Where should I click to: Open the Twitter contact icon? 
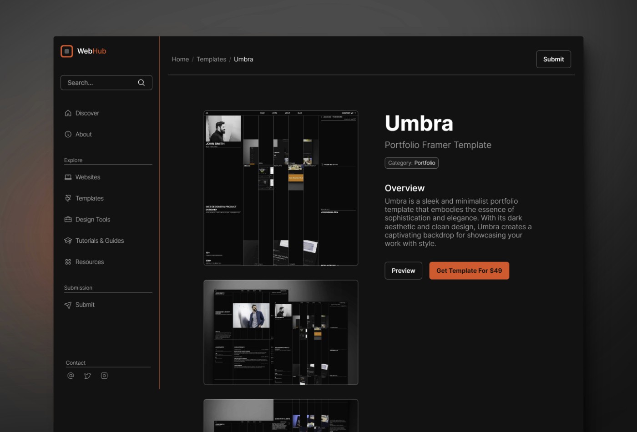point(87,376)
